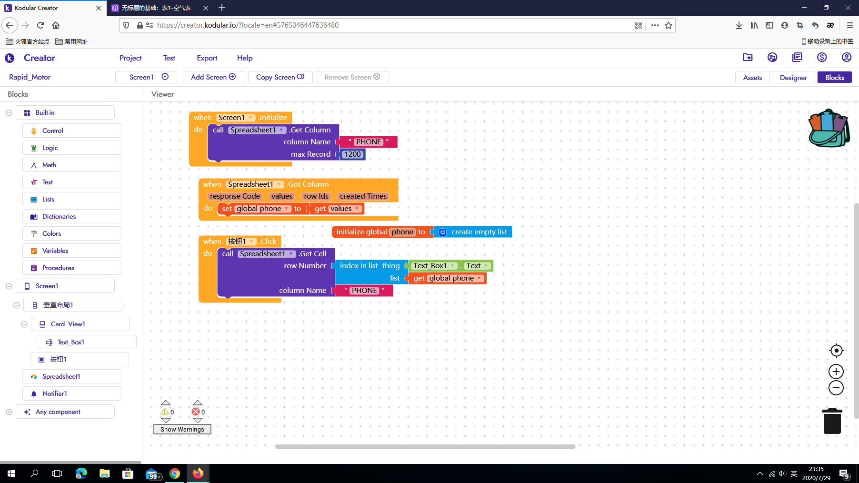
Task: Open Firefox in the Windows taskbar
Action: point(198,473)
